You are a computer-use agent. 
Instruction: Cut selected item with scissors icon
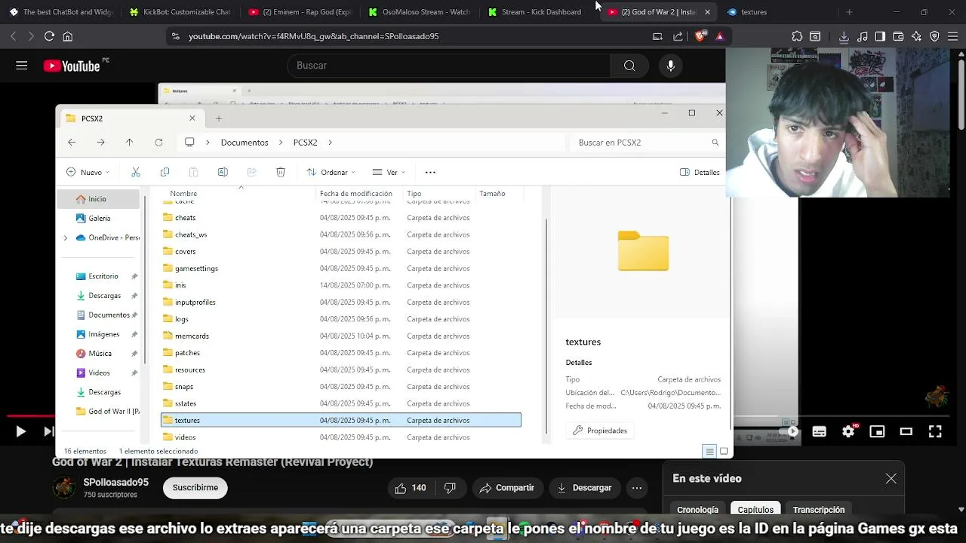coord(136,172)
